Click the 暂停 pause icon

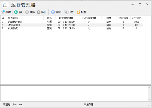click(x=27, y=12)
